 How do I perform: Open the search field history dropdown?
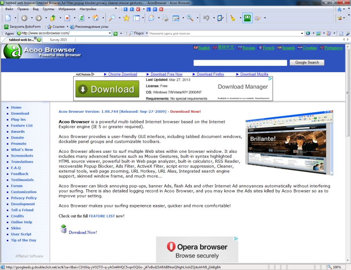pyautogui.click(x=302, y=33)
